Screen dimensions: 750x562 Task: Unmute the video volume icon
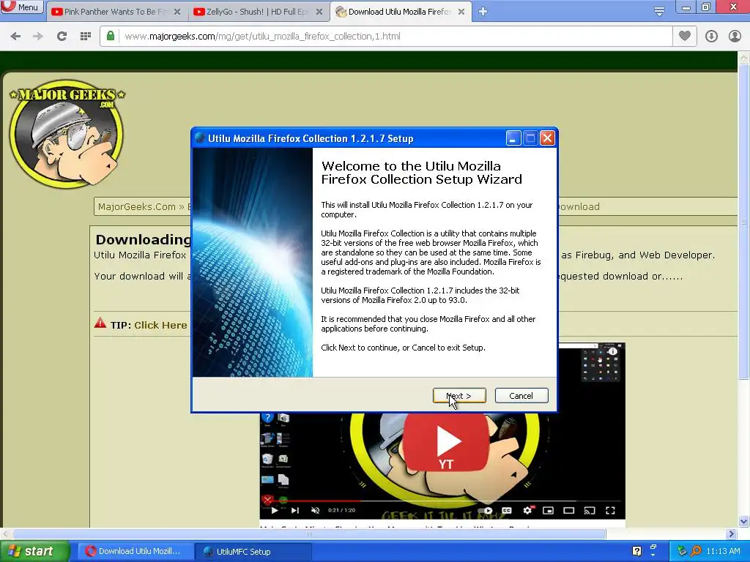tap(315, 510)
